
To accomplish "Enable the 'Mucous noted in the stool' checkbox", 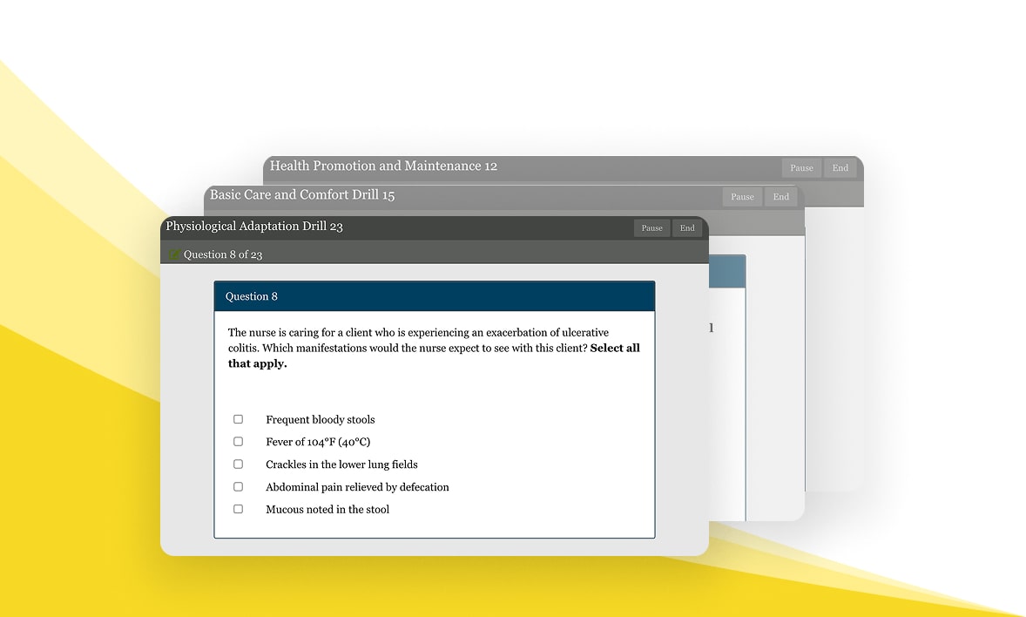I will 238,509.
